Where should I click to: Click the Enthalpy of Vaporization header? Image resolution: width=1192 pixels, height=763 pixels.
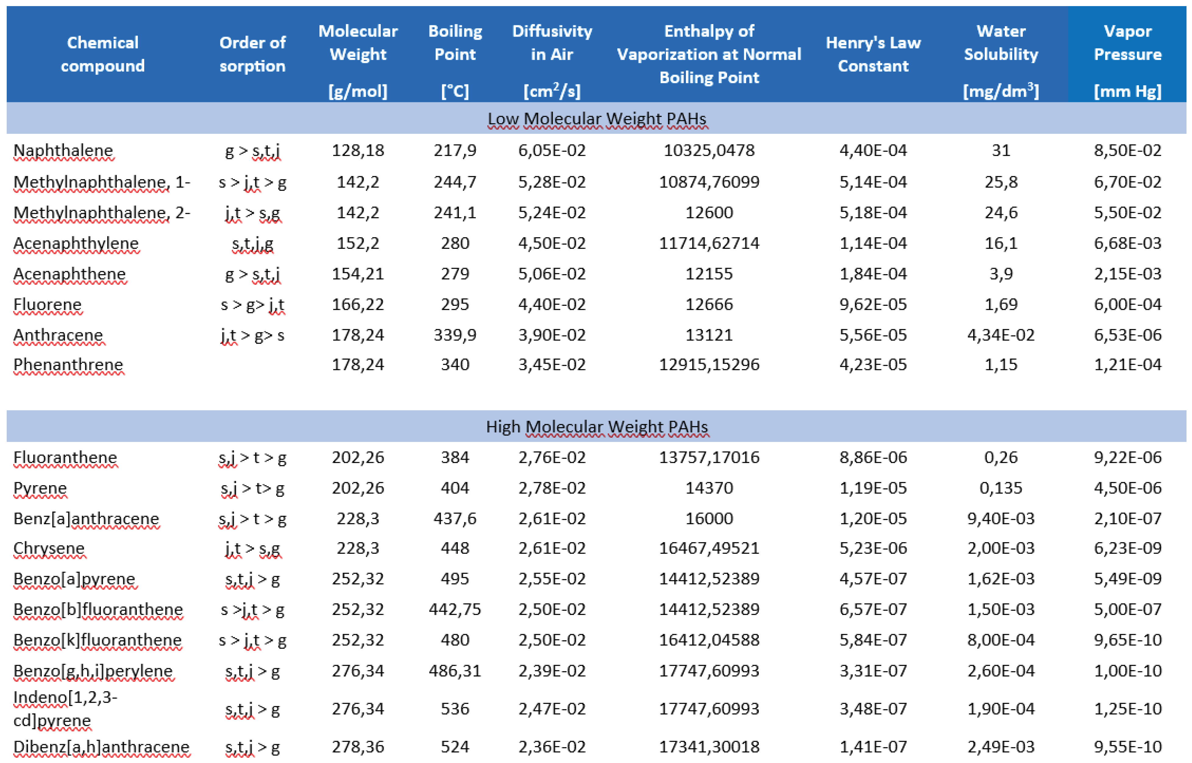point(708,54)
